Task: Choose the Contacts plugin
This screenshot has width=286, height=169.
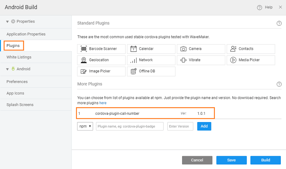Action: 251,49
